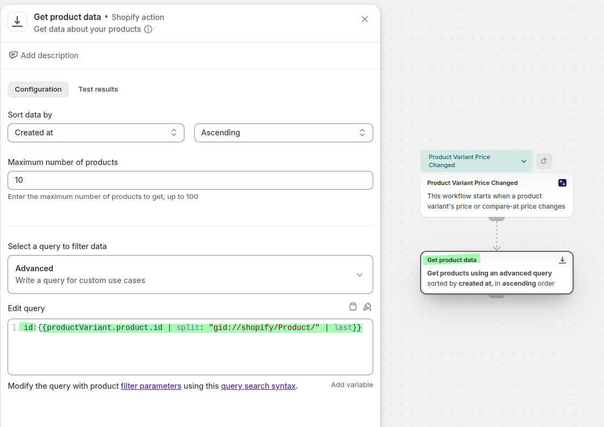Switch to the Test results tab
The height and width of the screenshot is (427, 604).
(x=98, y=89)
